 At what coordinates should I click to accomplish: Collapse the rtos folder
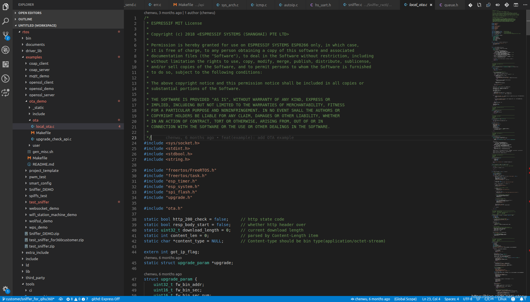tap(68, 32)
